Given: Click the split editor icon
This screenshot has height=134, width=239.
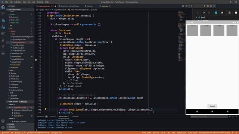Looking at the screenshot, I should tap(186, 6).
